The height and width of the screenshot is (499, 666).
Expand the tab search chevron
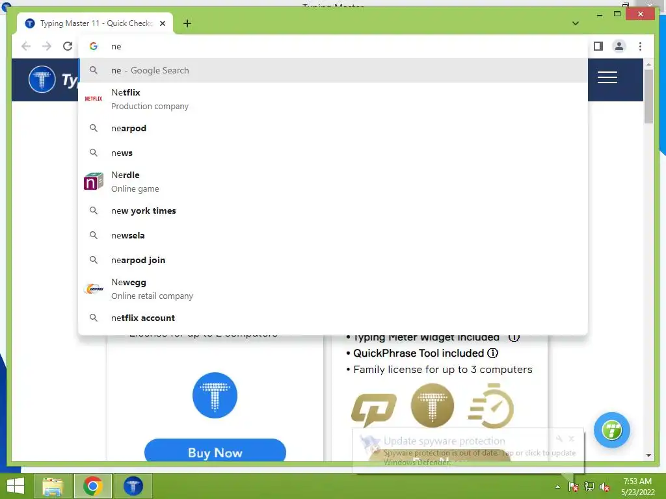(575, 23)
